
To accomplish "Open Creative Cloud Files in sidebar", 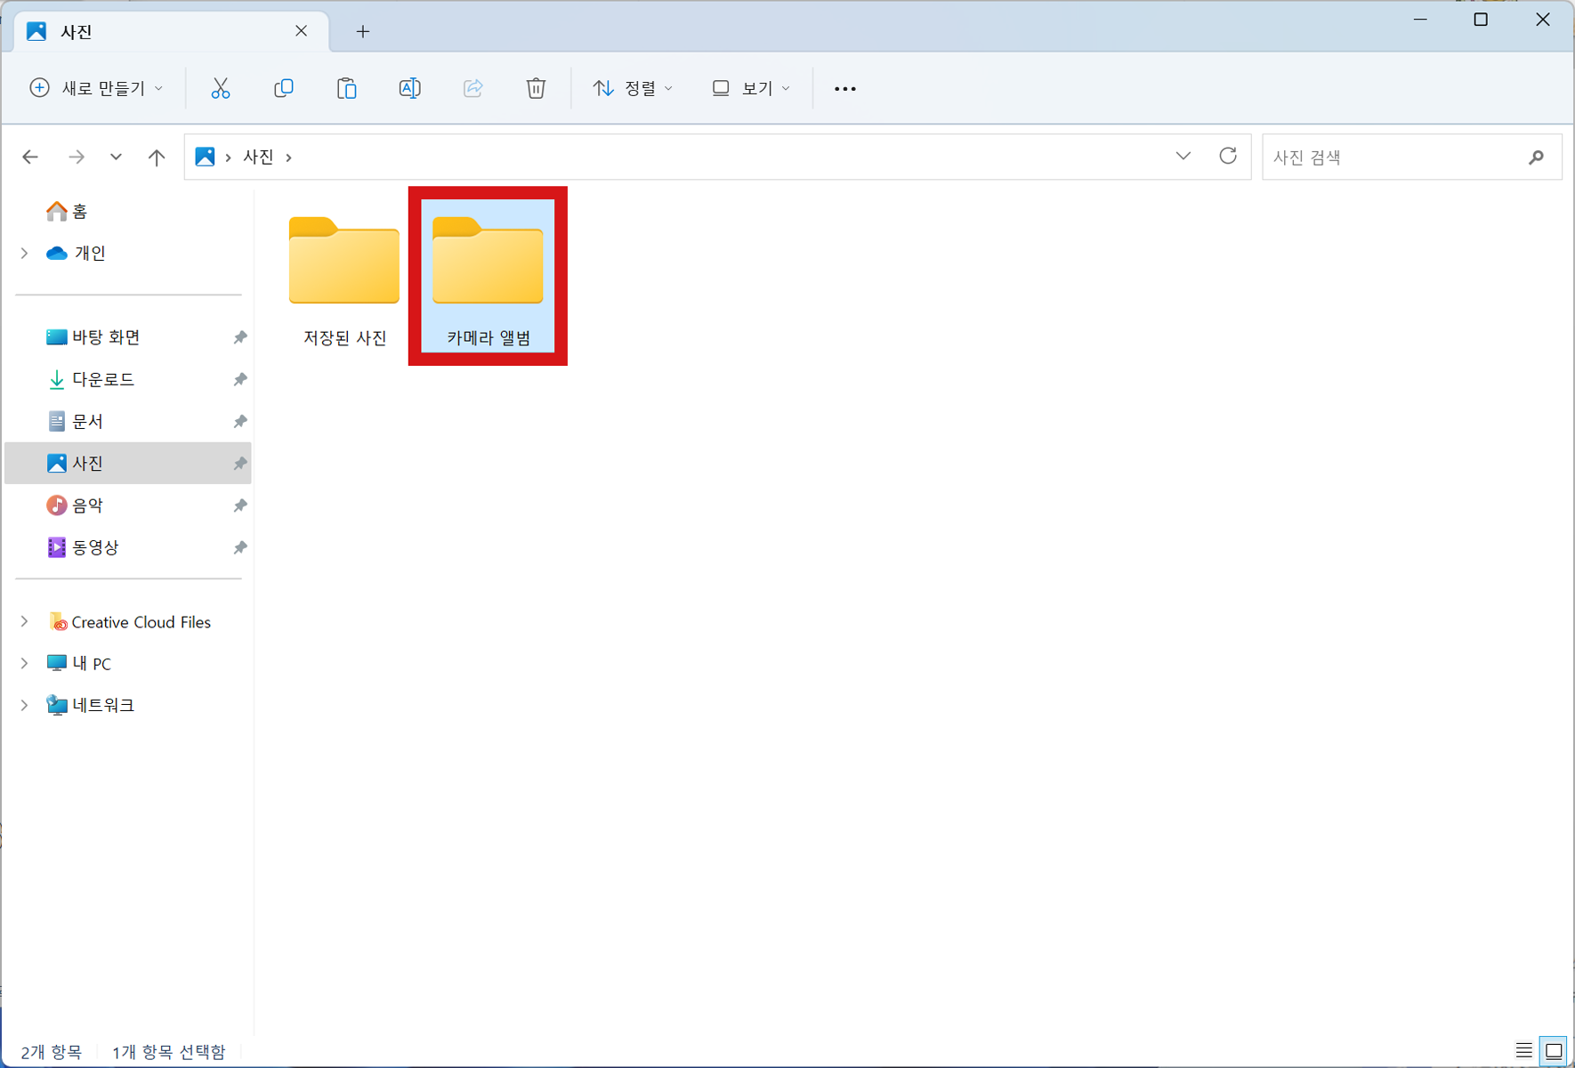I will pyautogui.click(x=130, y=622).
